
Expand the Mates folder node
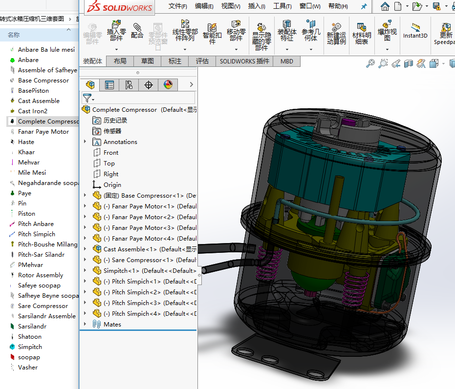click(x=85, y=325)
